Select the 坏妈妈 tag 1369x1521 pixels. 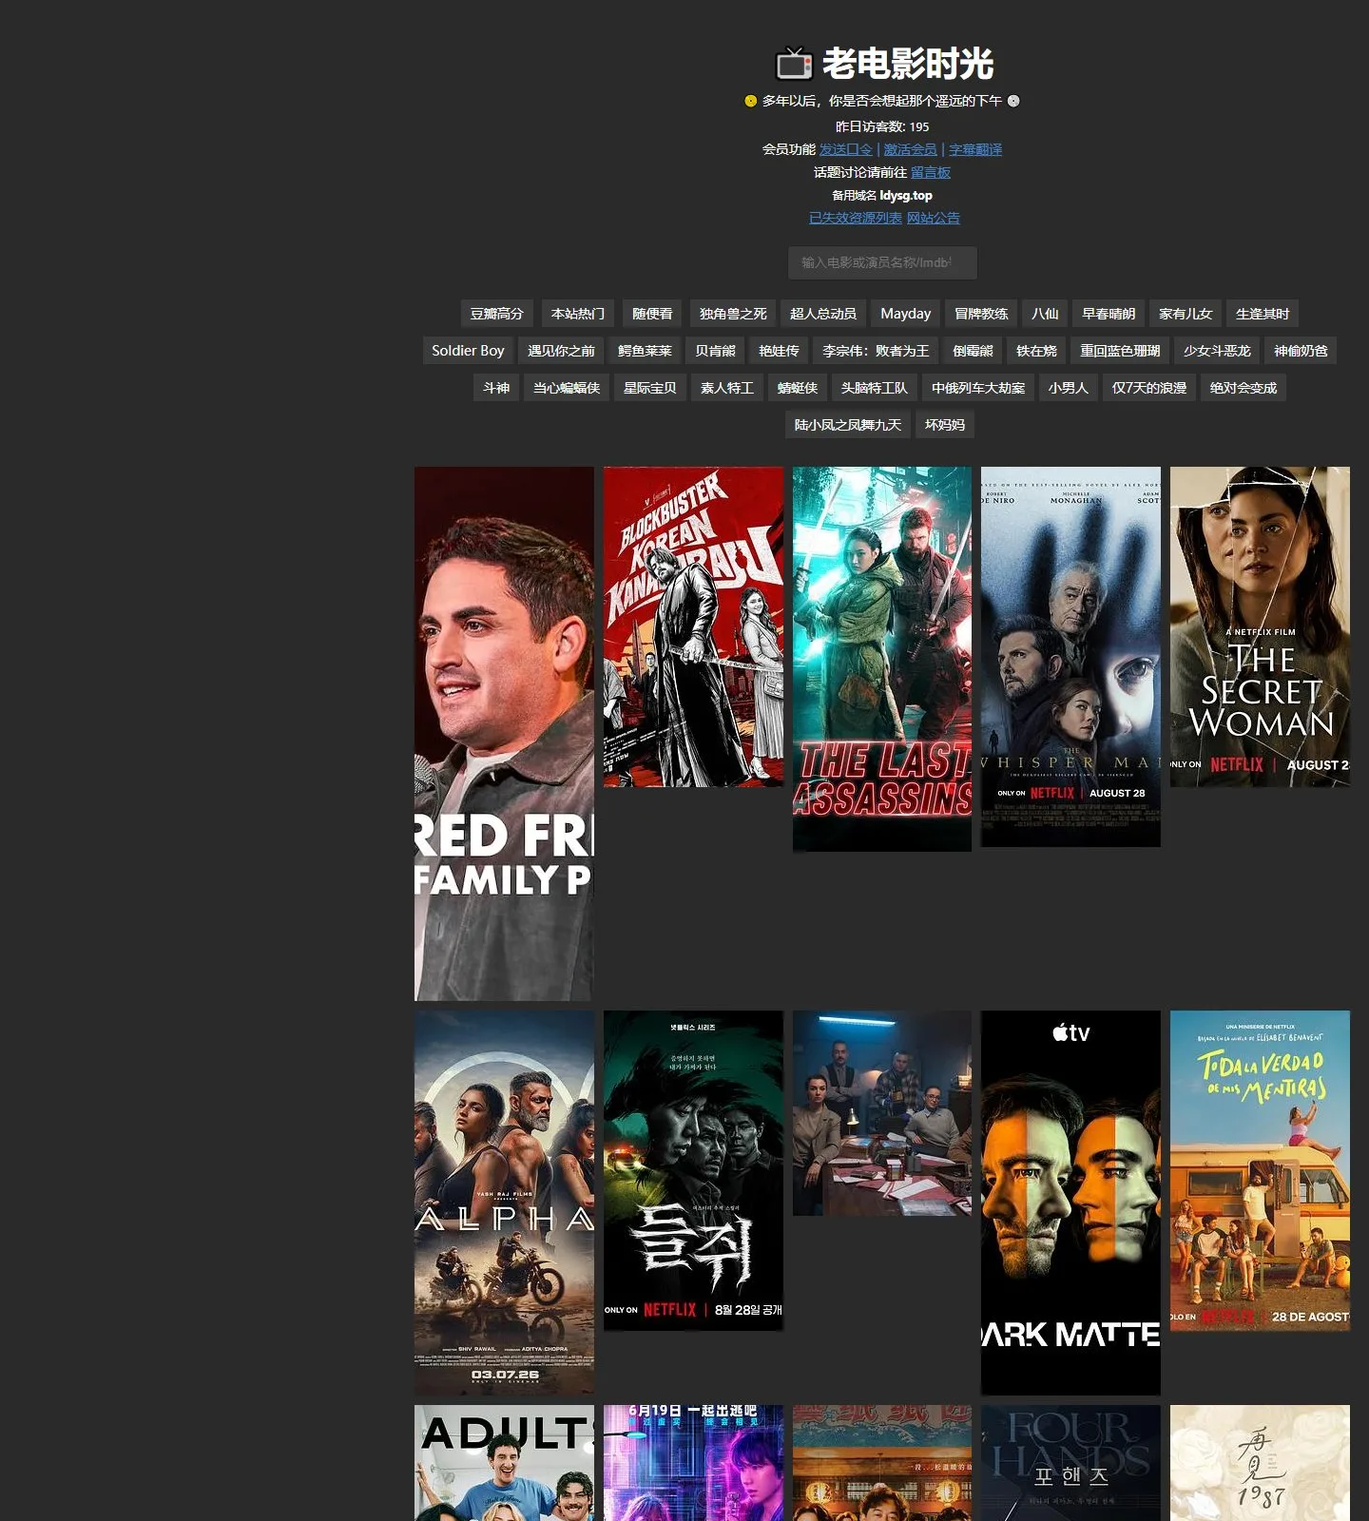[x=945, y=425]
